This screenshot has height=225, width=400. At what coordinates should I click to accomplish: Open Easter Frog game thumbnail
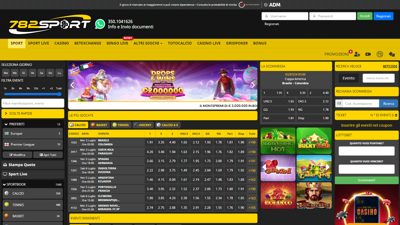click(x=314, y=168)
